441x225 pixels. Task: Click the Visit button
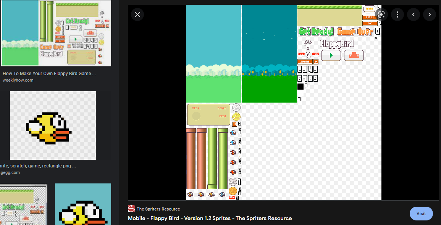[421, 214]
